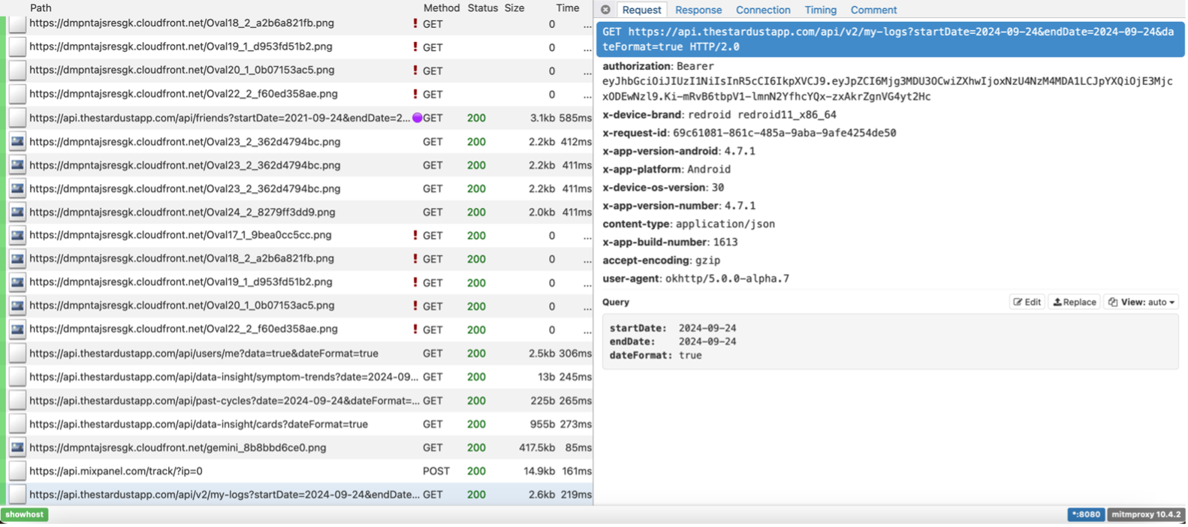Click the image icon for Oval24_2 request
Image resolution: width=1188 pixels, height=527 pixels.
point(17,212)
